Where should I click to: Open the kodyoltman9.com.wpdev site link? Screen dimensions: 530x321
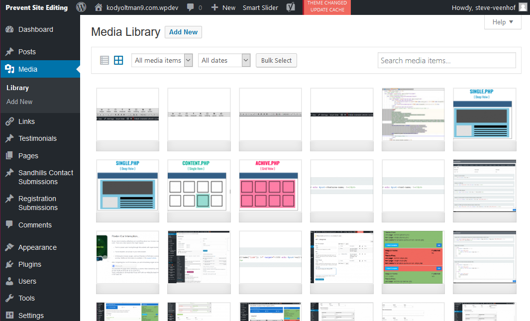pyautogui.click(x=142, y=7)
